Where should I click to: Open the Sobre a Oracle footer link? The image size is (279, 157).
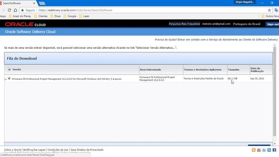pos(13,150)
